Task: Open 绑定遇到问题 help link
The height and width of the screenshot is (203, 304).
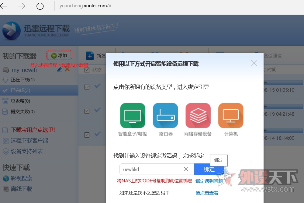Action: 209,181
